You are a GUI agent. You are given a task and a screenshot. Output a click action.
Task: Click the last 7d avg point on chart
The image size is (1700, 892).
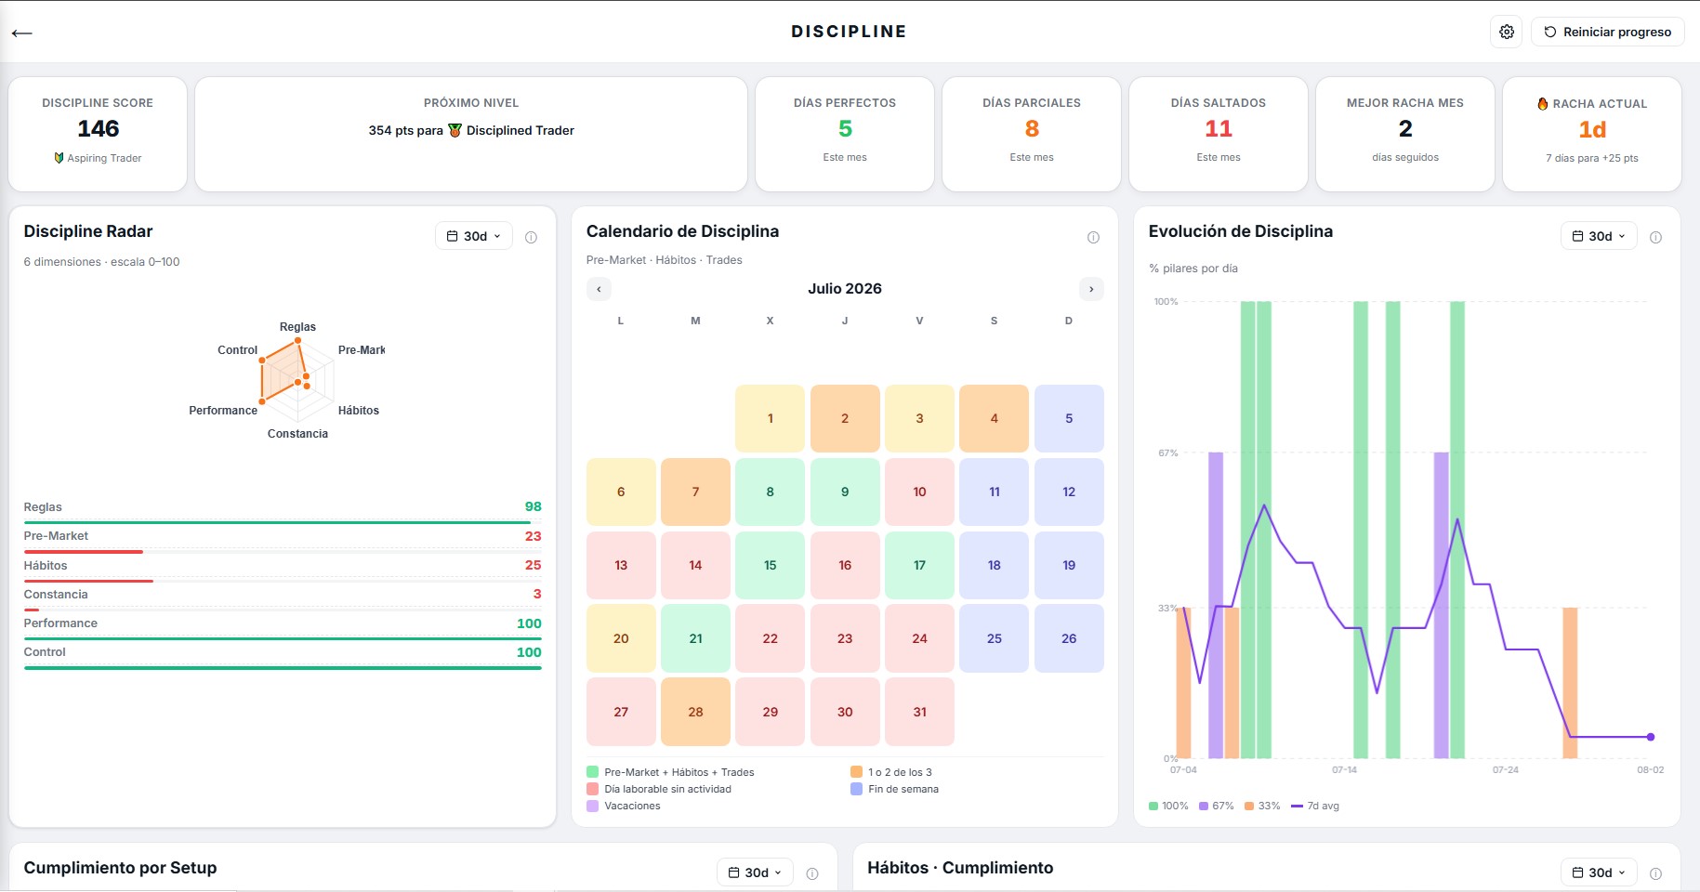point(1651,737)
